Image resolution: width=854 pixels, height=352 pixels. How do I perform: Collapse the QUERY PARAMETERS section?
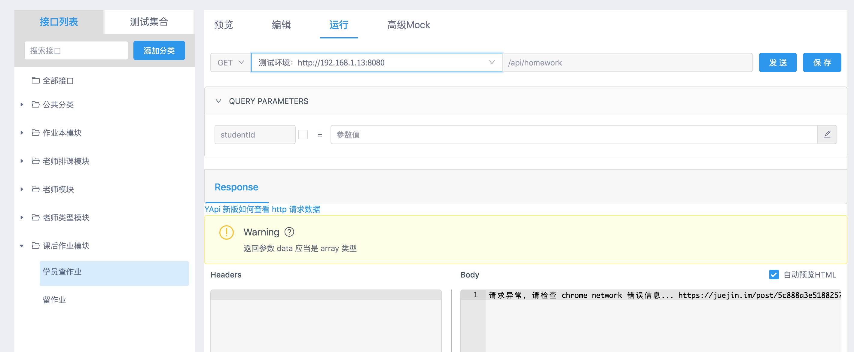218,101
